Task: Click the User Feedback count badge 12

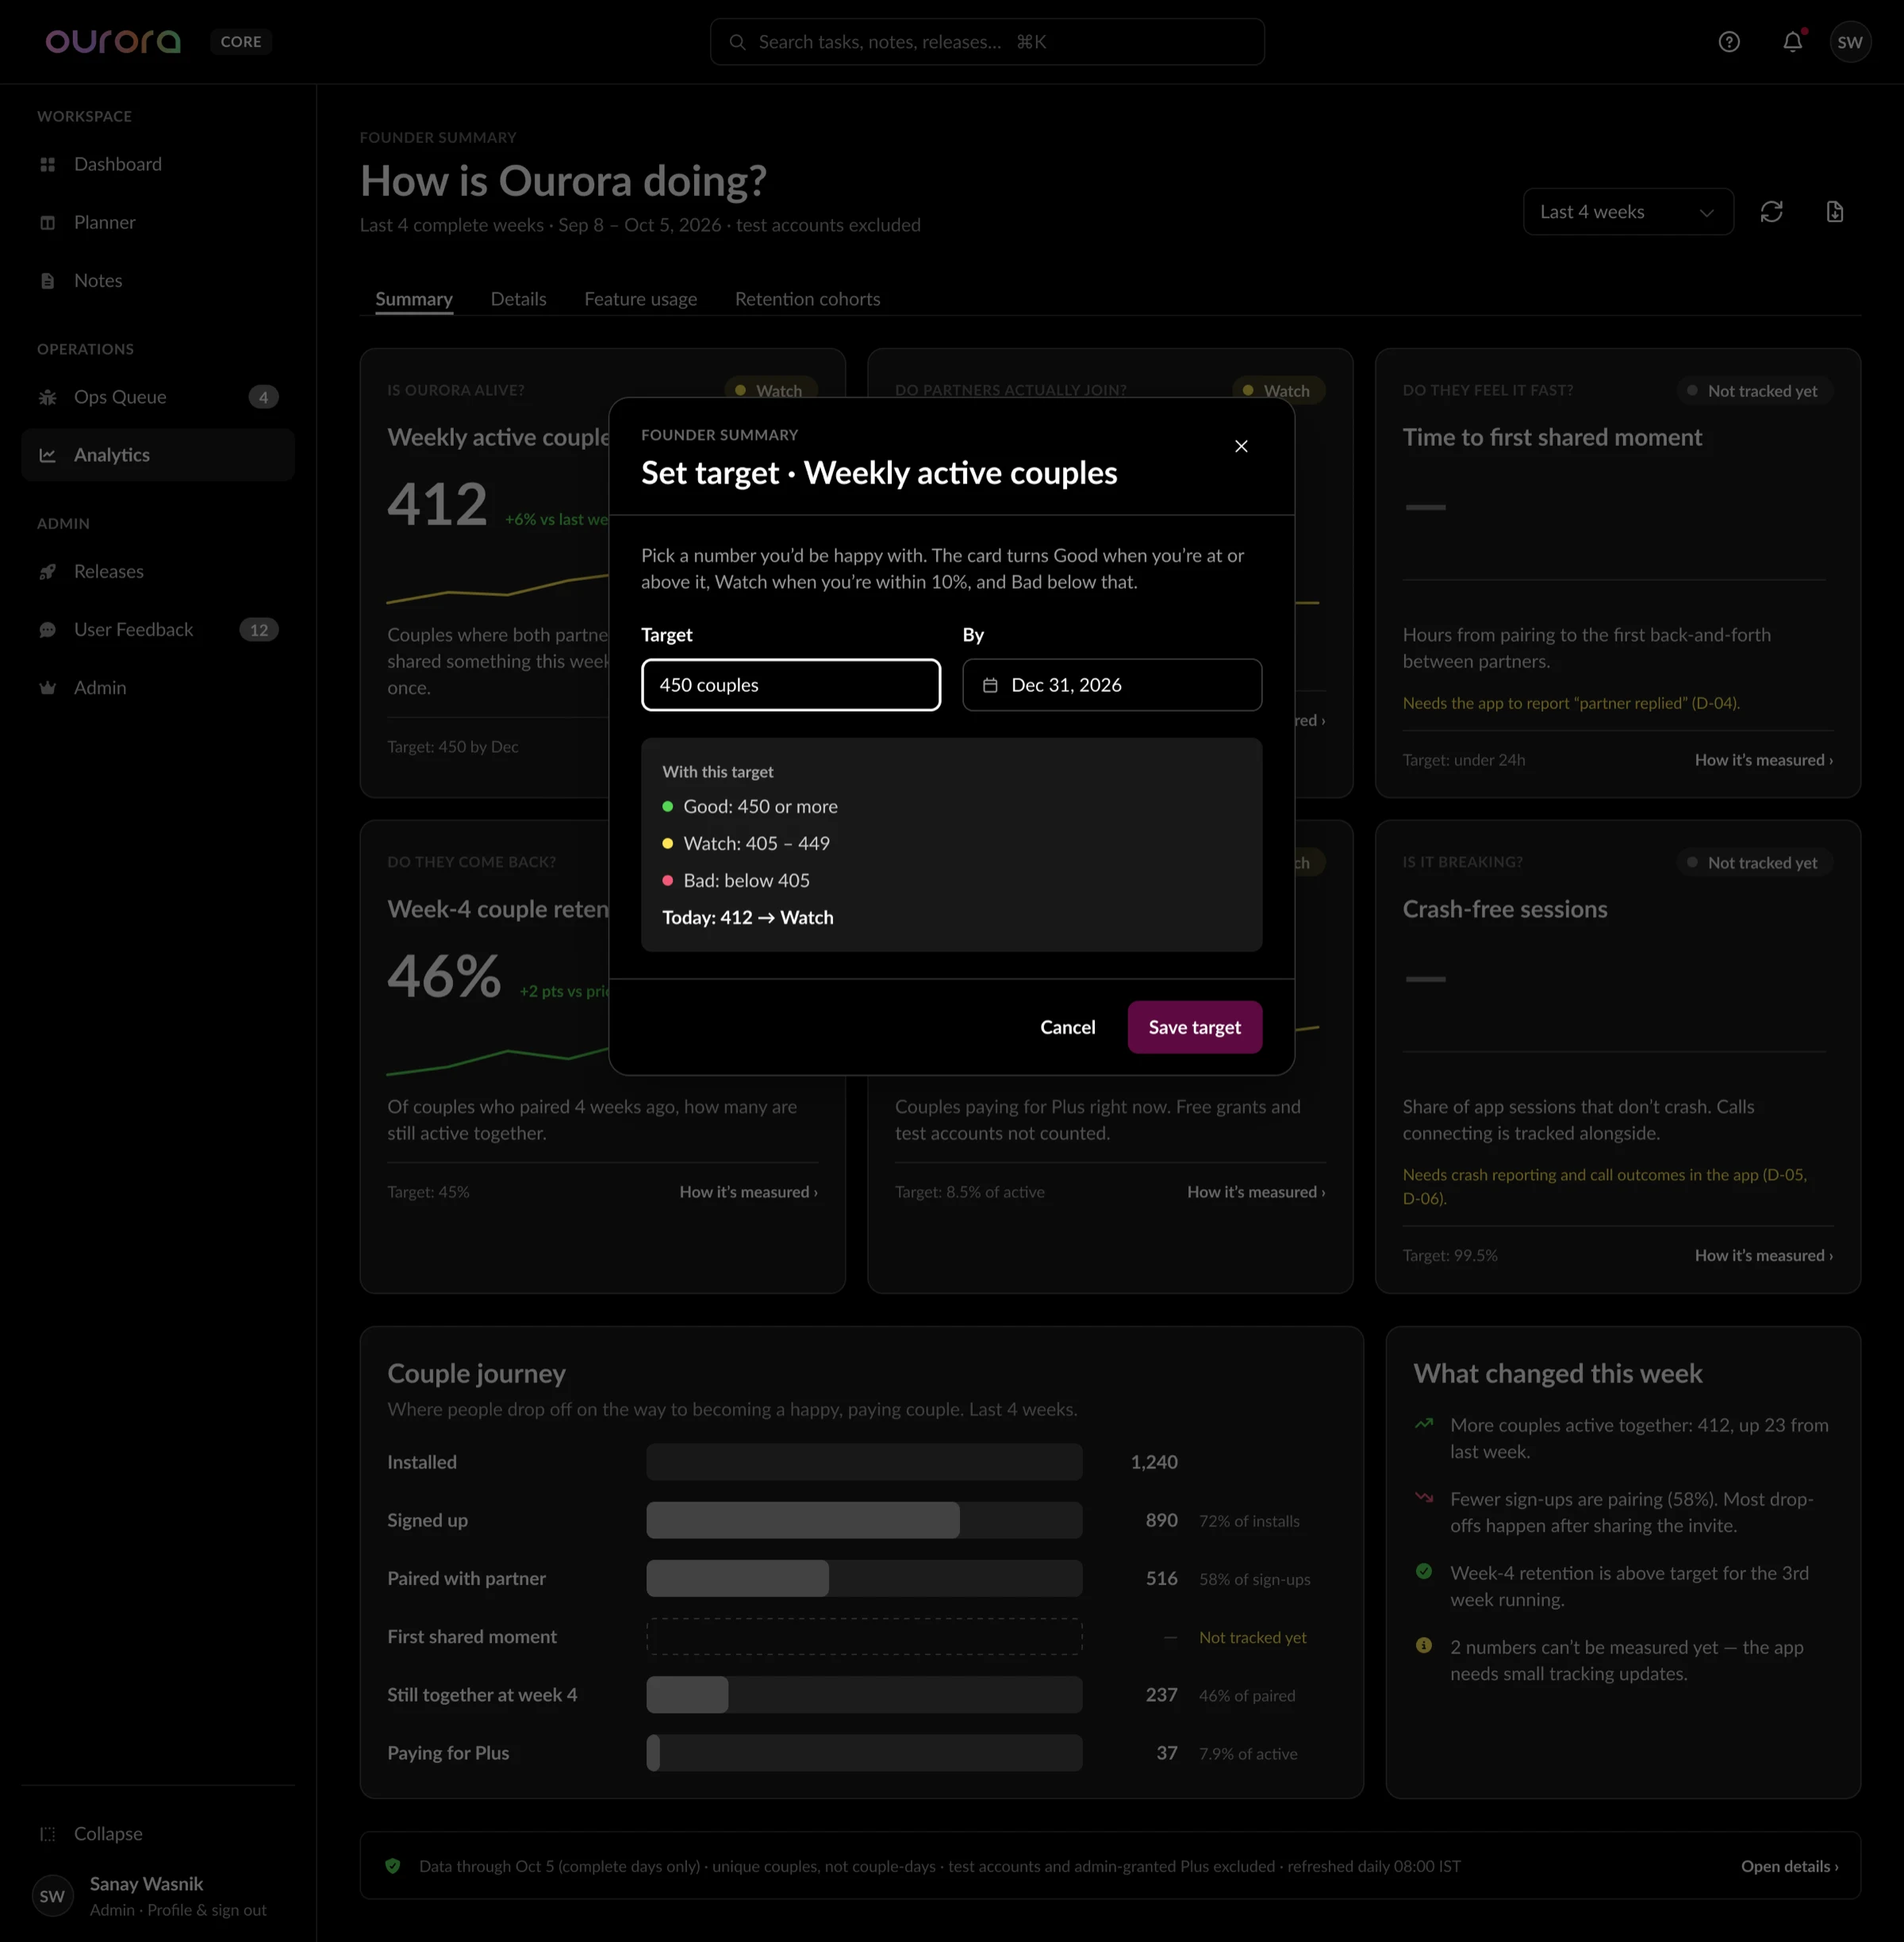Action: (x=259, y=629)
